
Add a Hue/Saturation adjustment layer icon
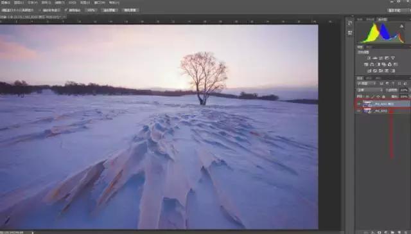coord(365,64)
